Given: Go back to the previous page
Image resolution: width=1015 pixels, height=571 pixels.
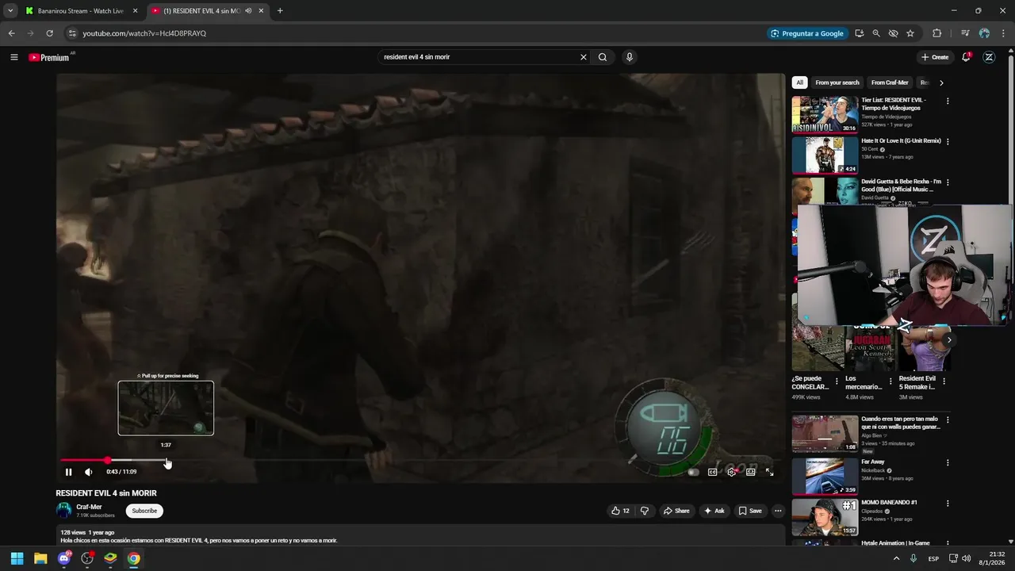Looking at the screenshot, I should tap(11, 33).
